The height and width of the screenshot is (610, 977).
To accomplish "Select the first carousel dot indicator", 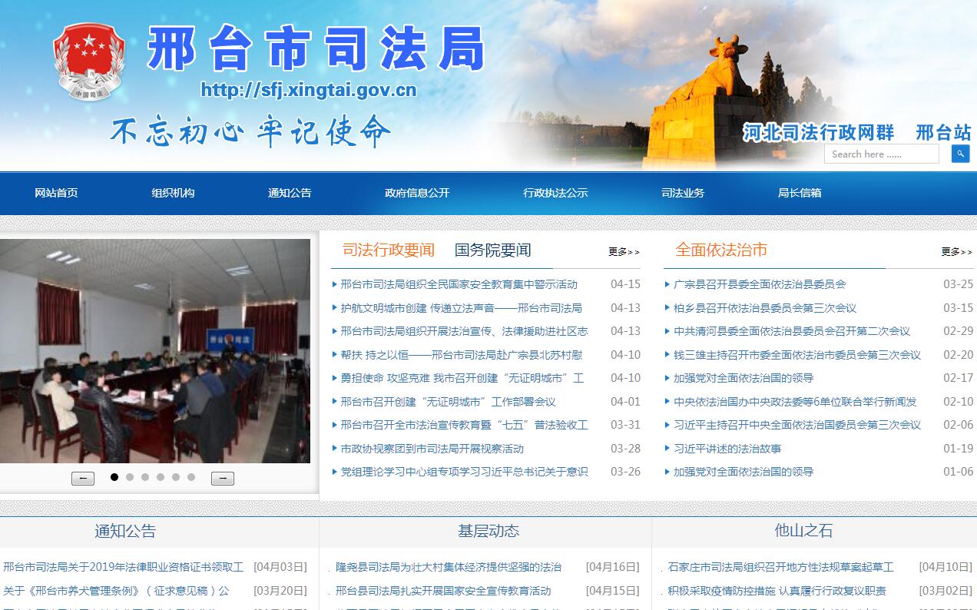I will coord(114,477).
